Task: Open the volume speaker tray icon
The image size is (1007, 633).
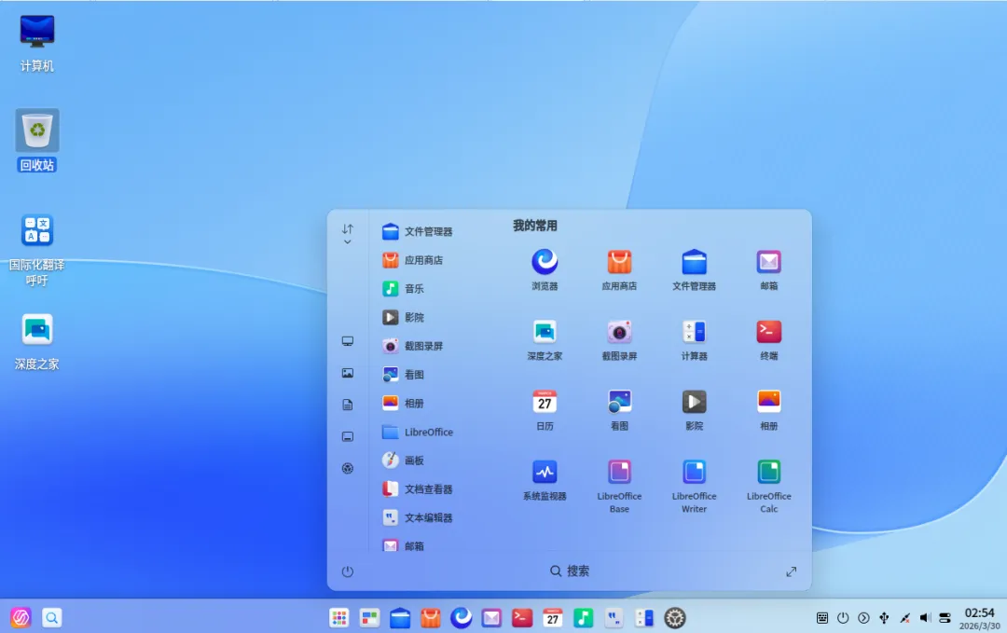Action: (925, 617)
